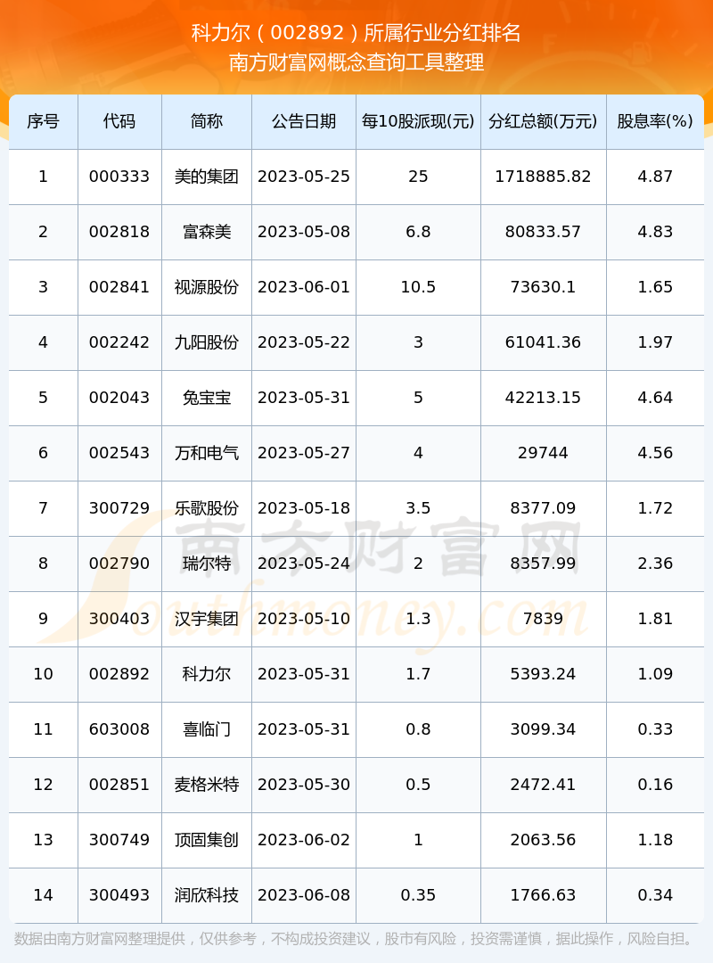The height and width of the screenshot is (963, 713).
Task: Click stock code 002043 for 兔宝宝
Action: coord(119,398)
